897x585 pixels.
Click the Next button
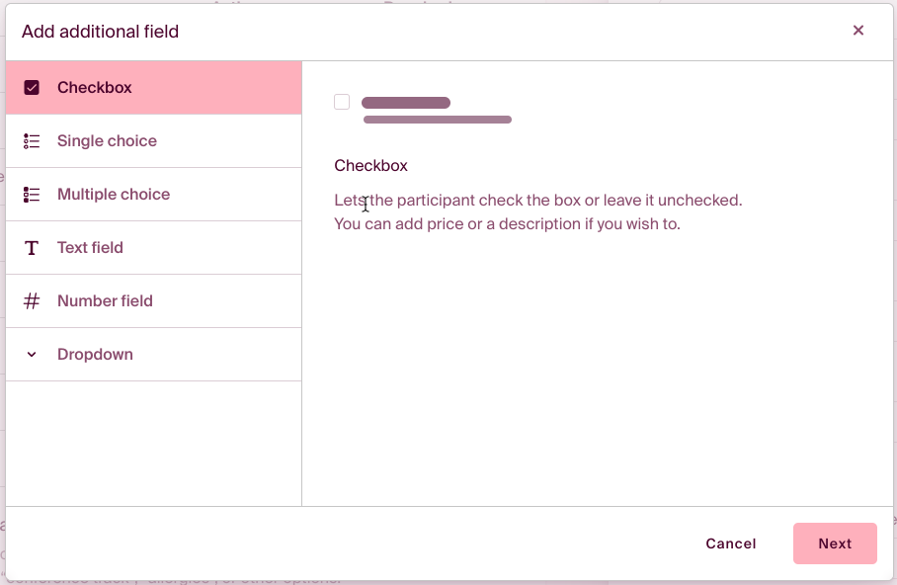click(x=835, y=543)
